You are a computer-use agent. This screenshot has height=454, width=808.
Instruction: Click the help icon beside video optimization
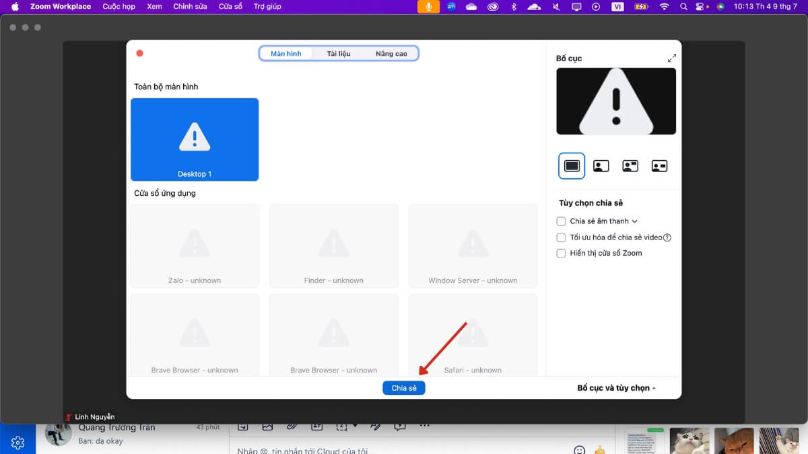[667, 237]
